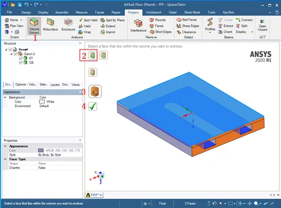This screenshot has width=281, height=208.
Task: Click the green Complete checkmark
Action: [93, 107]
